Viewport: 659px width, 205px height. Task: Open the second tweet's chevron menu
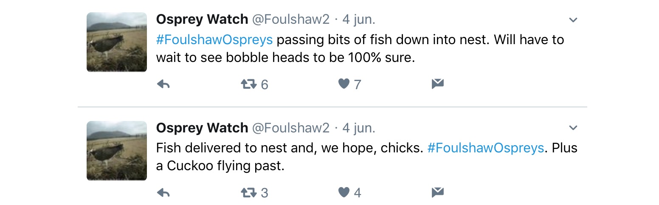pyautogui.click(x=573, y=128)
